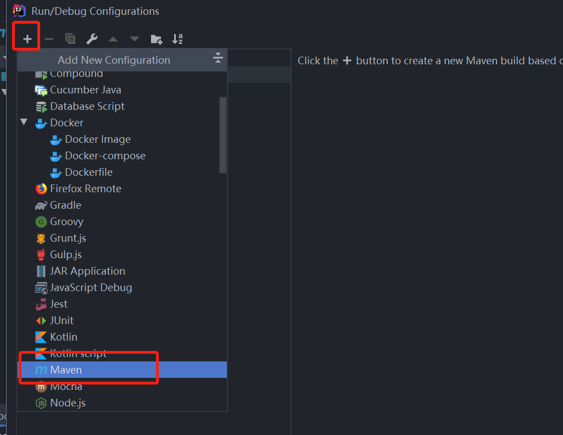Click the Cucumber Java icon
Image resolution: width=563 pixels, height=435 pixels.
41,91
